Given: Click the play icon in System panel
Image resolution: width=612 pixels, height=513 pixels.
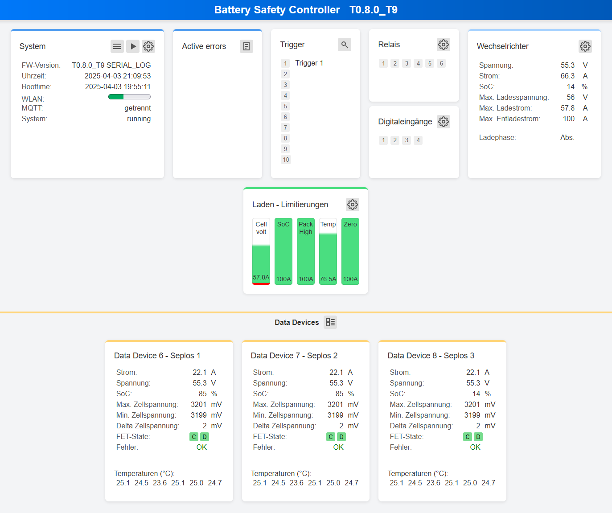Looking at the screenshot, I should point(133,46).
